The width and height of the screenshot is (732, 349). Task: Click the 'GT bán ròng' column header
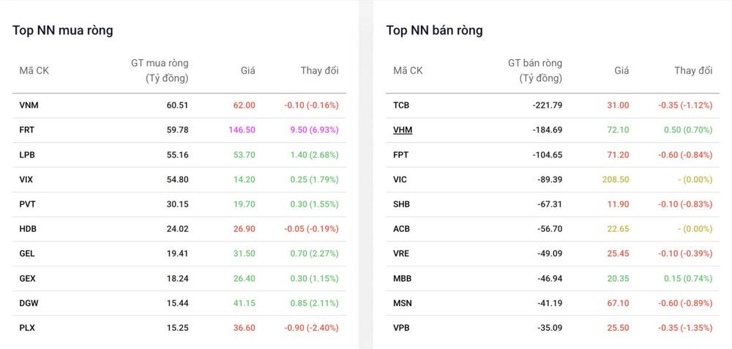tap(535, 70)
